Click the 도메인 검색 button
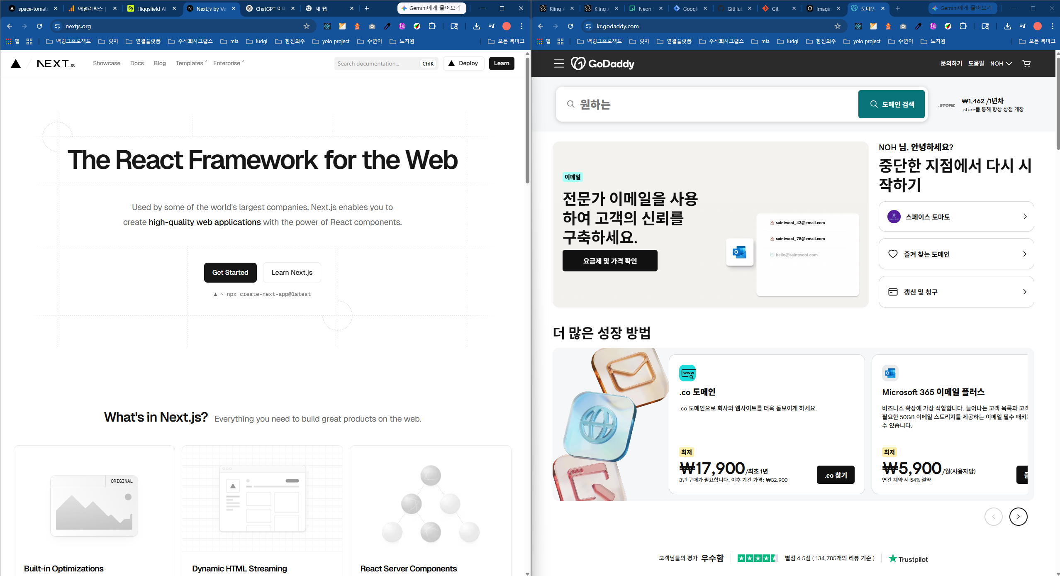Viewport: 1060px width, 576px height. pyautogui.click(x=892, y=104)
